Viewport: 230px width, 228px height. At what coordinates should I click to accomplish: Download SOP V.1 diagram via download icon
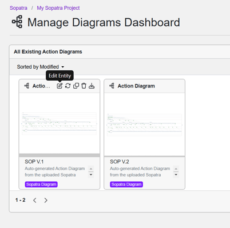[92, 86]
